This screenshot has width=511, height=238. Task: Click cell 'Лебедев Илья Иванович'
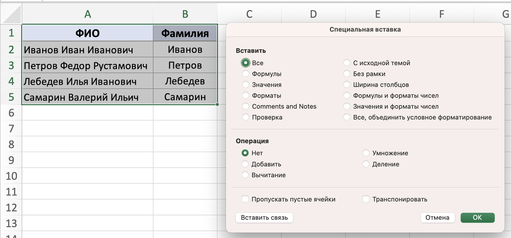87,81
